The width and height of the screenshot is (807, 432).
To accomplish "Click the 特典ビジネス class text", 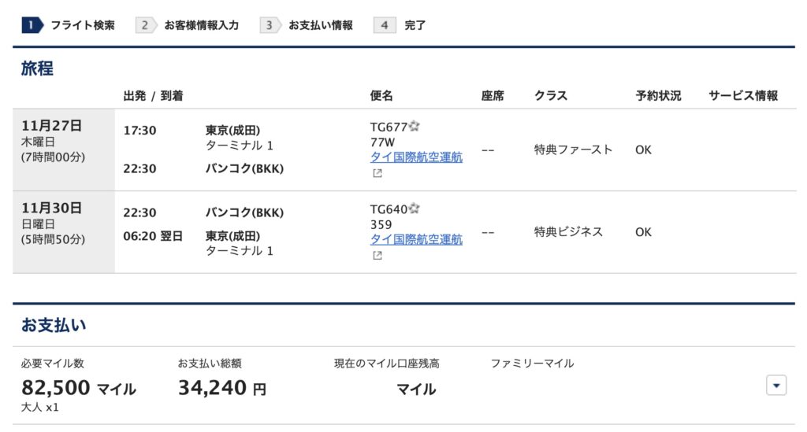I will point(568,232).
